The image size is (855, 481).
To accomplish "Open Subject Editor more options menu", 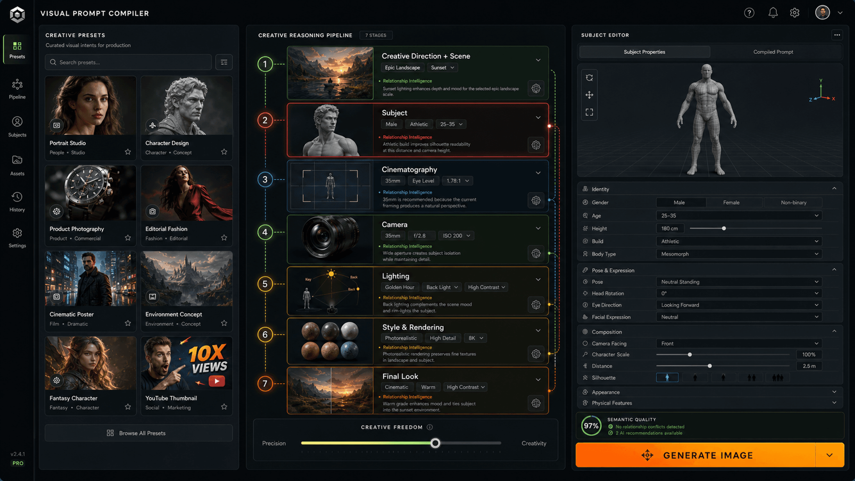I will [837, 35].
